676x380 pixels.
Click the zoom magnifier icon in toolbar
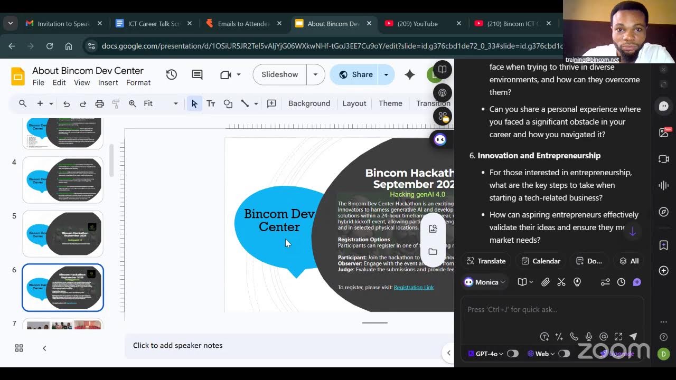(133, 103)
